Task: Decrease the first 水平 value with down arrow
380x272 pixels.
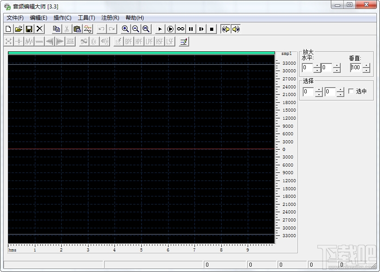Action: click(317, 70)
